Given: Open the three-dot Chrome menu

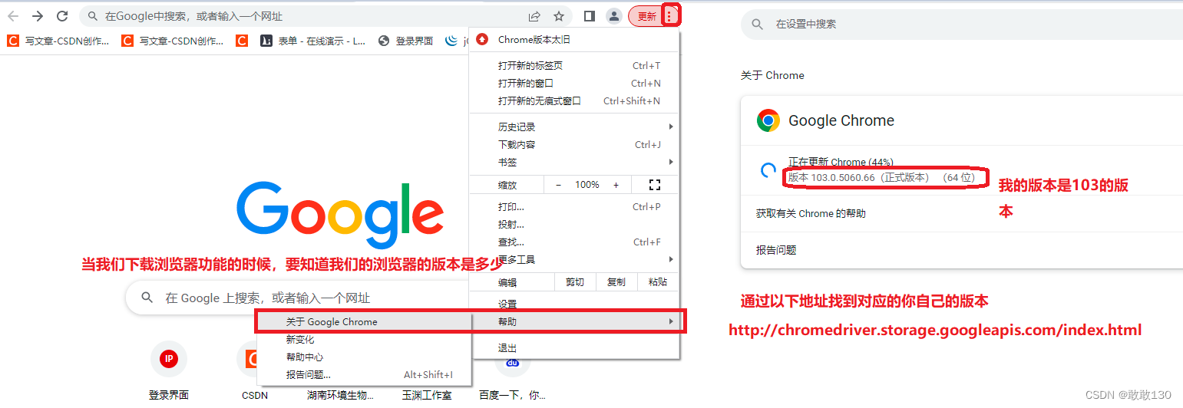Looking at the screenshot, I should pyautogui.click(x=670, y=15).
